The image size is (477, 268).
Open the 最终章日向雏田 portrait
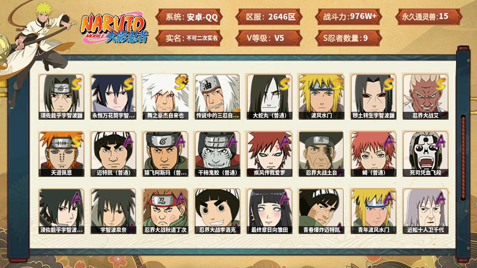click(270, 211)
